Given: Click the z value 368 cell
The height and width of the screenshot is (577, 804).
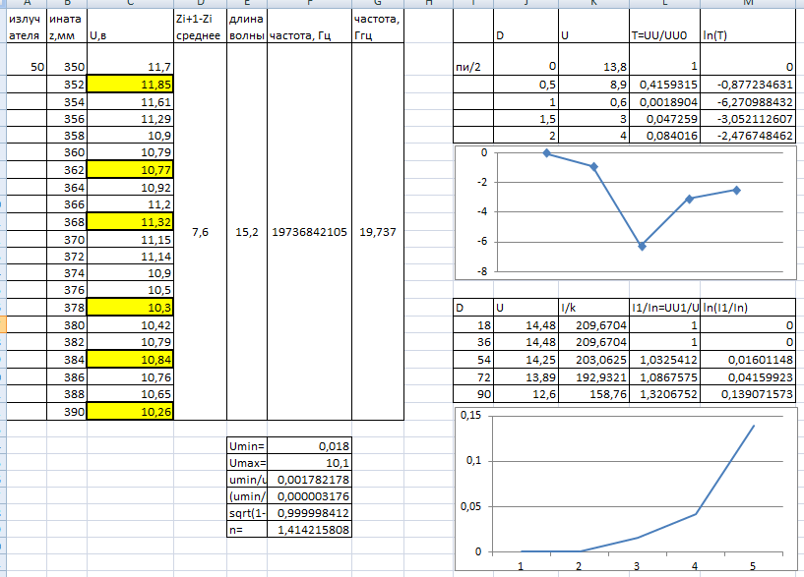Looking at the screenshot, I should click(x=67, y=222).
